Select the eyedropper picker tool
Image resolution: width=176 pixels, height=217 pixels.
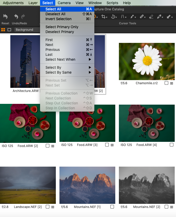coord(159,17)
